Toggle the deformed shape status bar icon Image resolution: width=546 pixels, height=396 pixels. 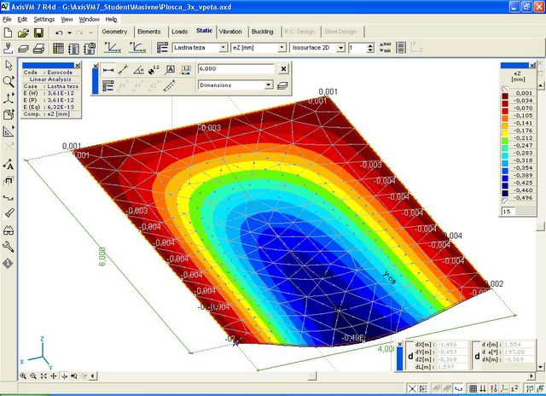459,388
